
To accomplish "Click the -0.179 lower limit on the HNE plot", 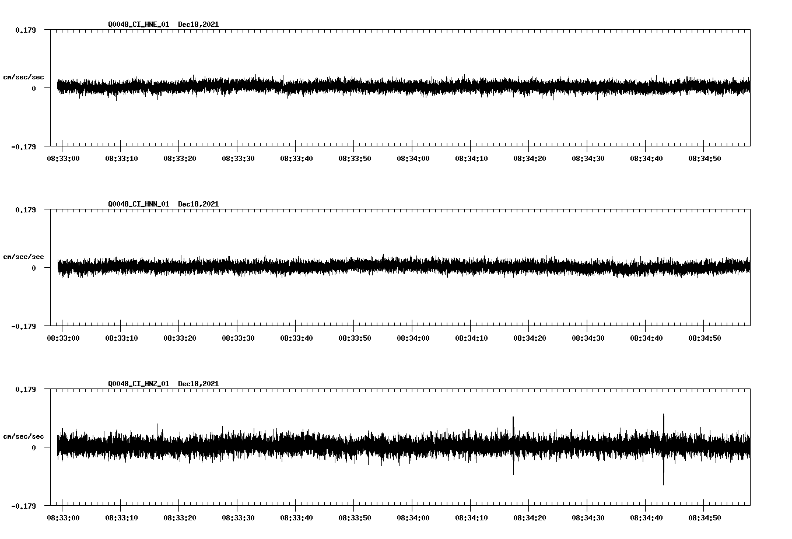I will click(x=23, y=146).
